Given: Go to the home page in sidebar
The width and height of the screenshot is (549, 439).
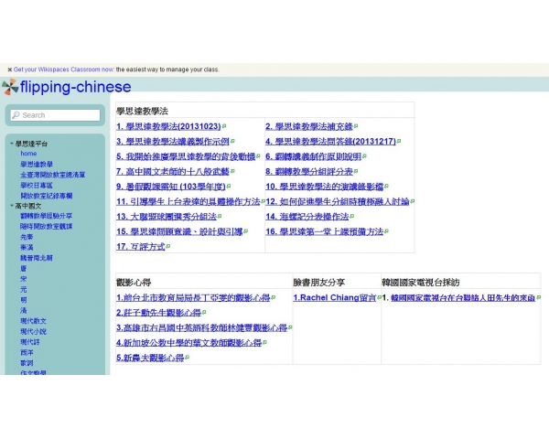Looking at the screenshot, I should point(28,154).
